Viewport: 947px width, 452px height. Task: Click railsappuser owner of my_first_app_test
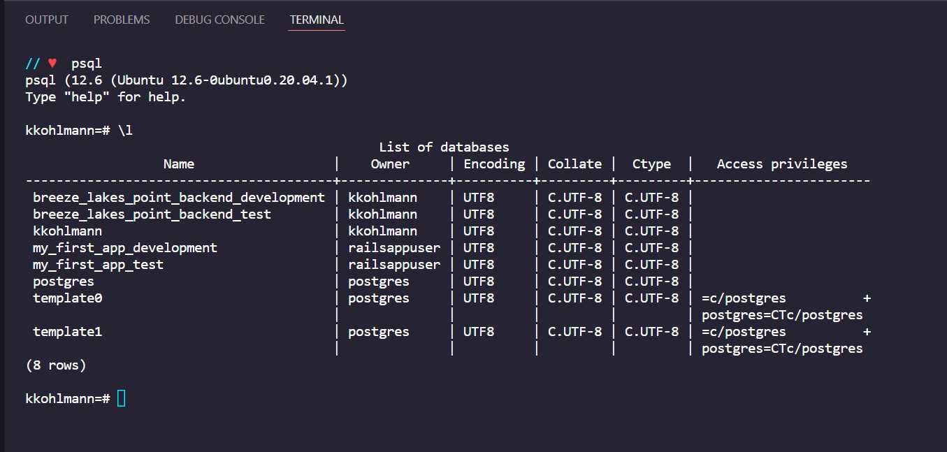tap(394, 265)
